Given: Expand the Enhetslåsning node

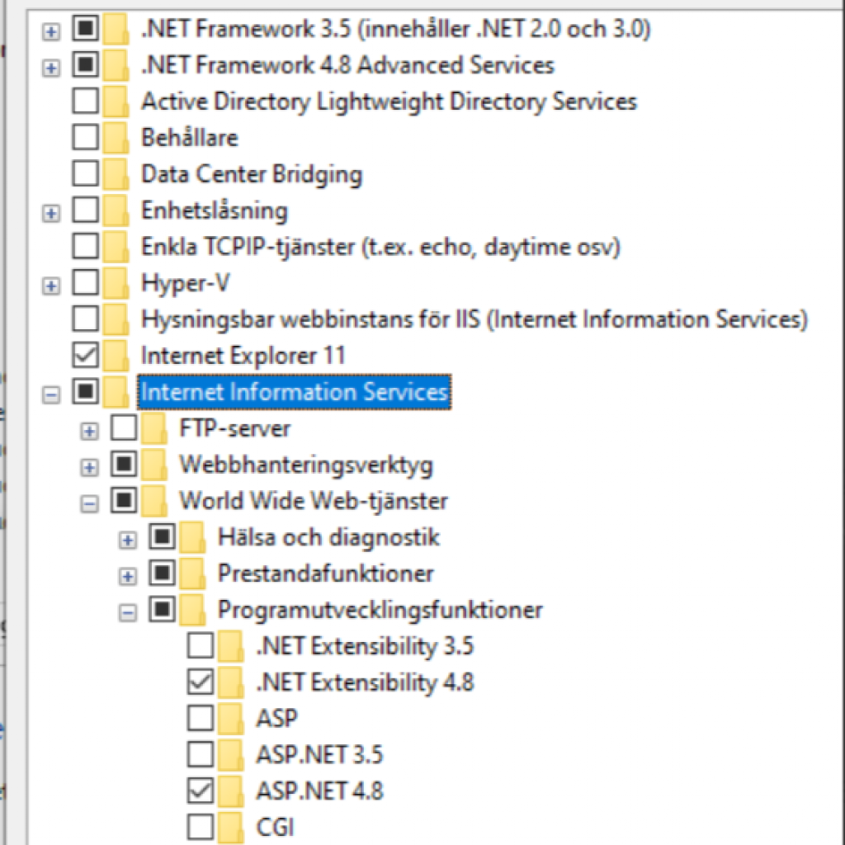Looking at the screenshot, I should (x=51, y=214).
